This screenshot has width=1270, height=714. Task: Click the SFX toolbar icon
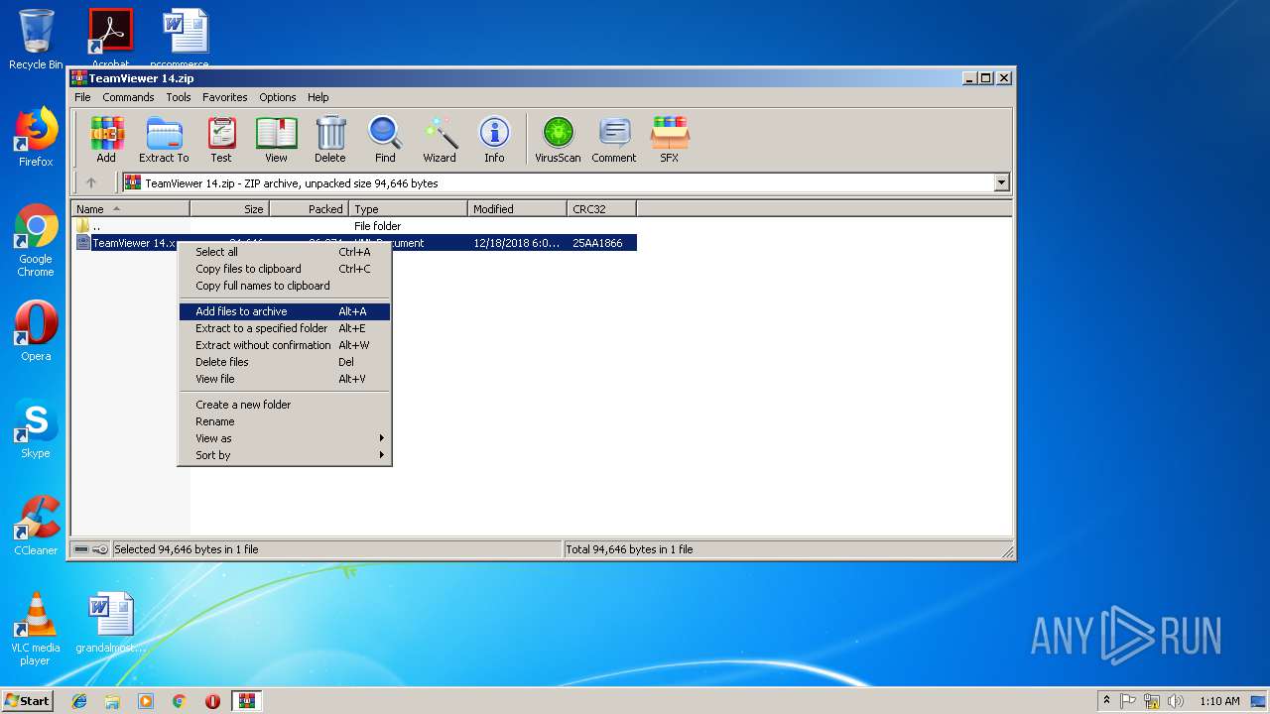click(670, 139)
